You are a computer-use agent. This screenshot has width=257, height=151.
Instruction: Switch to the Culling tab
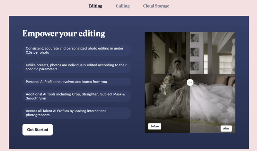point(123,6)
